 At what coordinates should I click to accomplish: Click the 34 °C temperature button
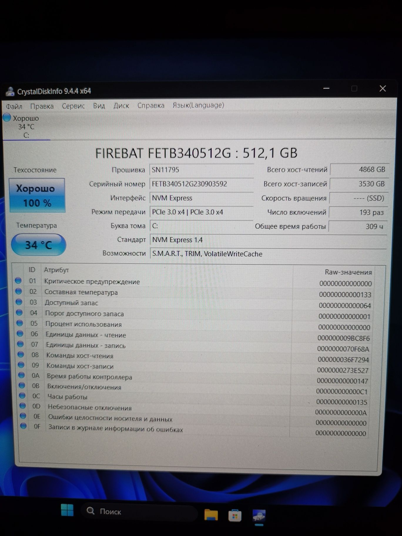(x=38, y=244)
